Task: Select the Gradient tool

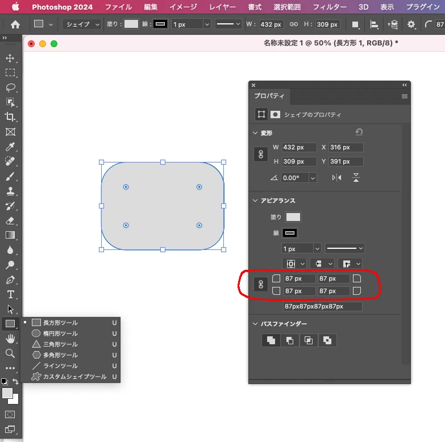Action: point(10,235)
